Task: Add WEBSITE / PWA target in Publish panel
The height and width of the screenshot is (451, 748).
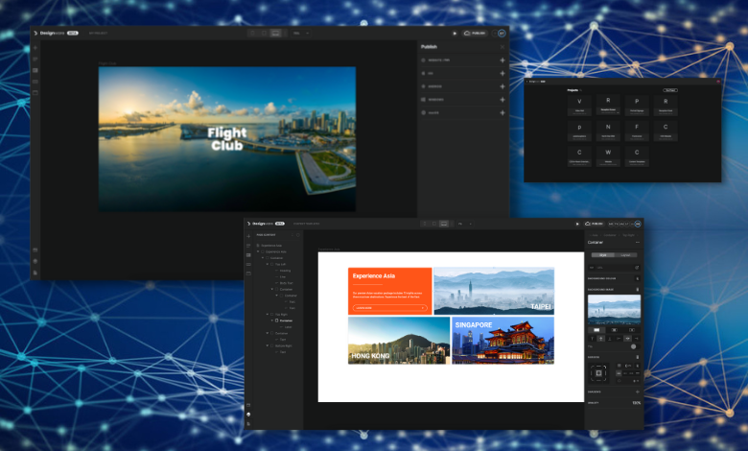Action: tap(503, 60)
